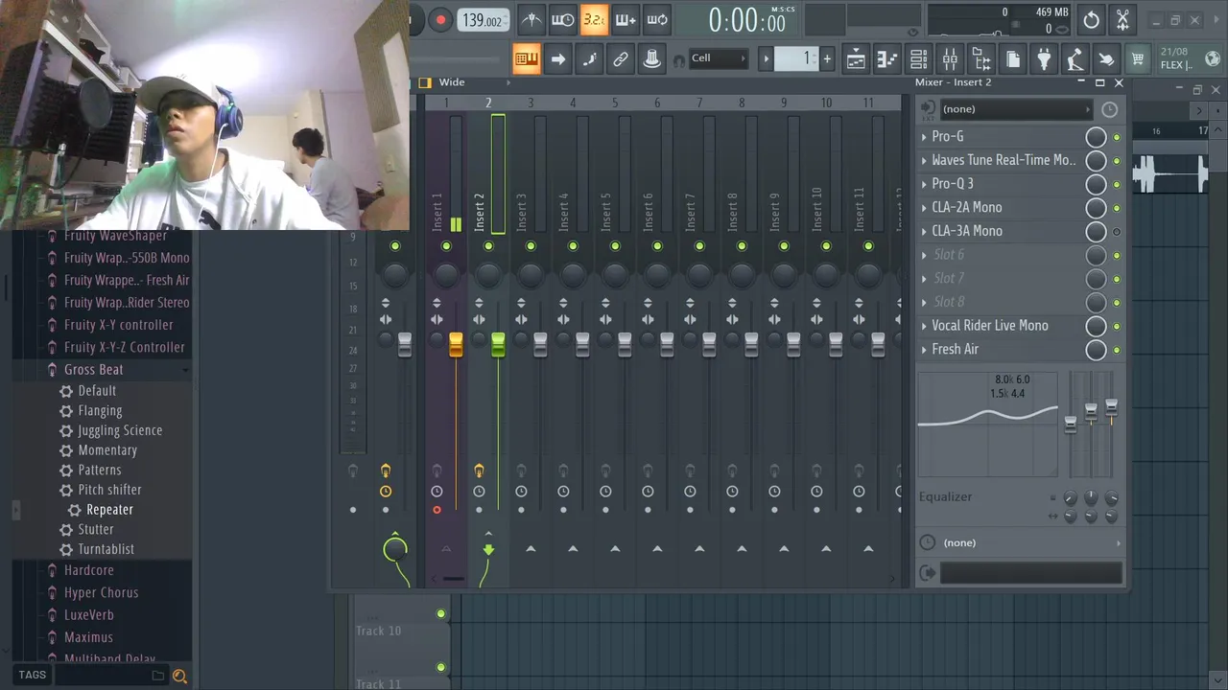Viewport: 1228px width, 690px height.
Task: Open the Mixer view icon
Action: (x=950, y=59)
